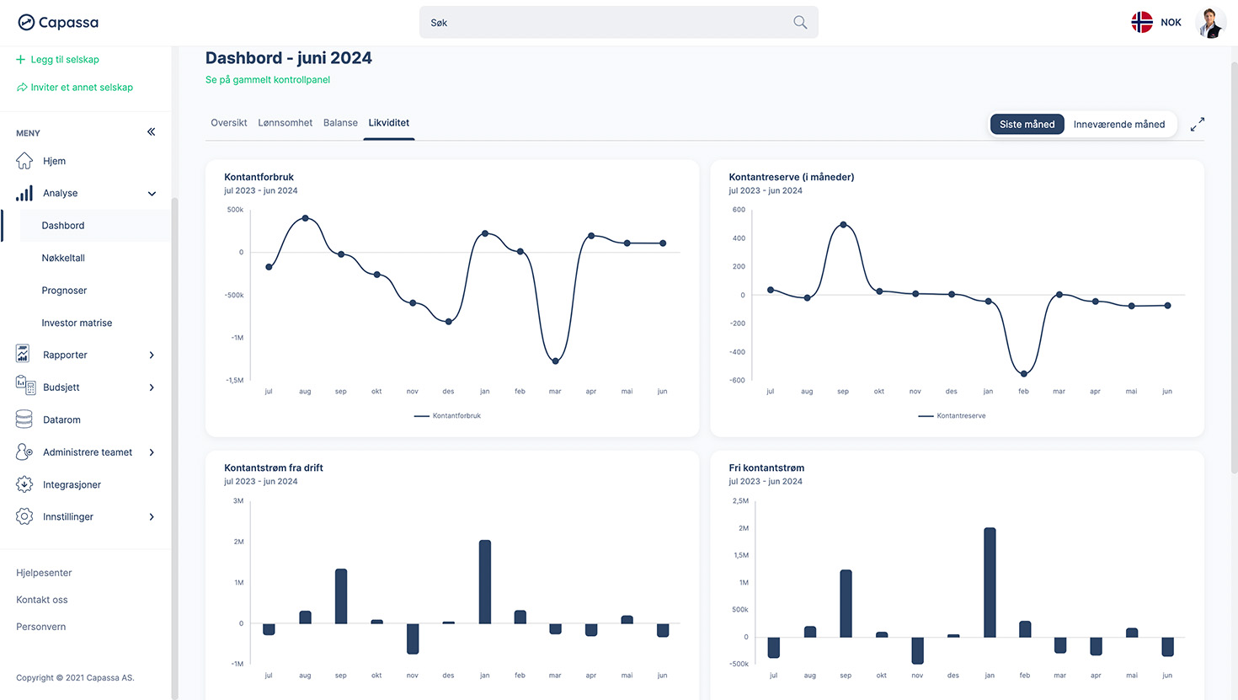
Task: Expand the Budsjett submenu chevron
Action: click(x=152, y=387)
